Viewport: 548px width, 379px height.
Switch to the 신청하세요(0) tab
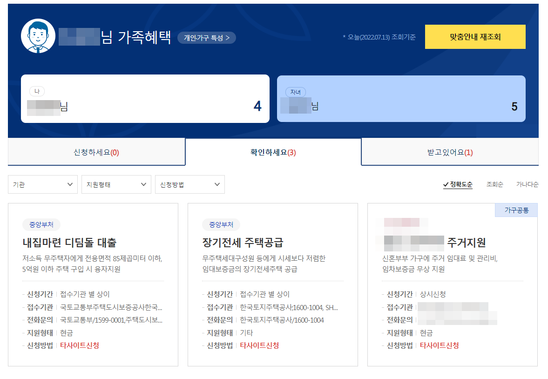coord(96,152)
